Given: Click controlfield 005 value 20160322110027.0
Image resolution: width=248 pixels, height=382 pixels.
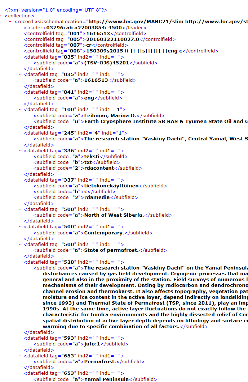Looking at the screenshot, I should 112,39.
